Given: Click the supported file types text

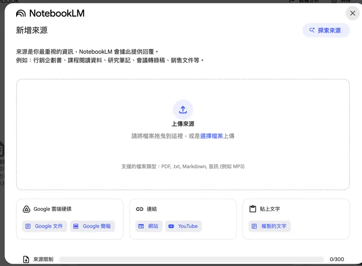Looking at the screenshot, I should (183, 166).
